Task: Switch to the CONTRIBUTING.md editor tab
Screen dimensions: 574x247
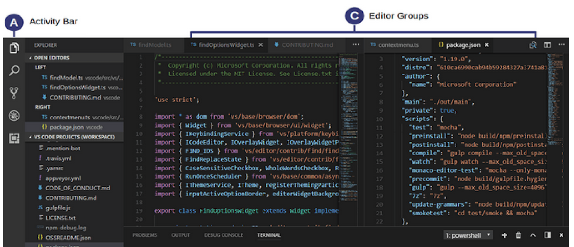Action: tap(307, 45)
